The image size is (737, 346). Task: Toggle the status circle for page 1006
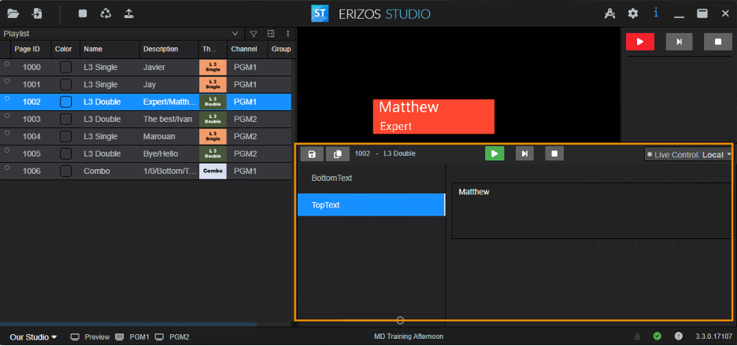coord(7,170)
